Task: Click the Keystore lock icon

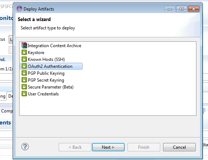Action: 24,52
